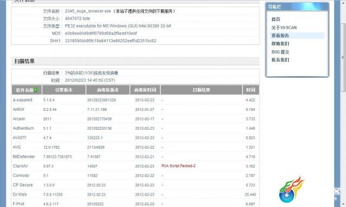Select the Arcavir row name
Screen dimensions: 346x207
point(19,119)
